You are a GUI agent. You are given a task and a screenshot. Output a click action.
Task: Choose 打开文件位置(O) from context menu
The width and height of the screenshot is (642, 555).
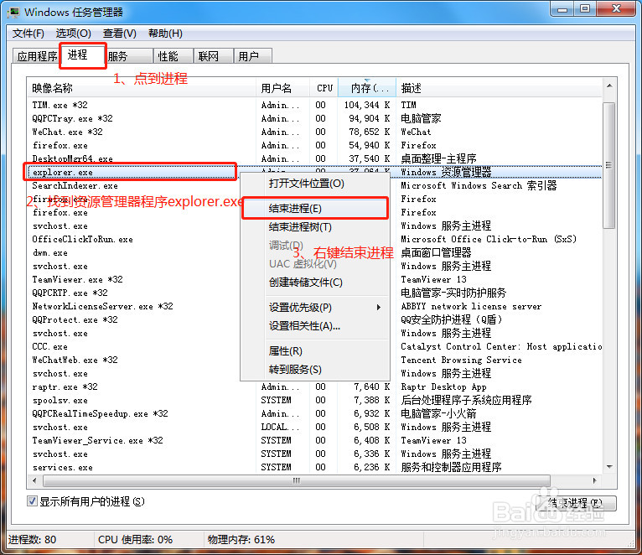(x=314, y=184)
